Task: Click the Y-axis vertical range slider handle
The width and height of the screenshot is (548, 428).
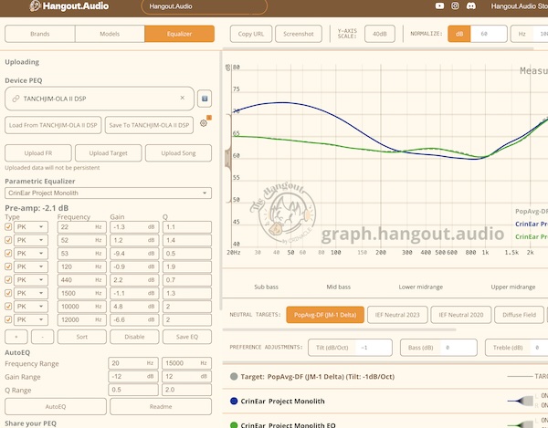Action: click(x=228, y=158)
